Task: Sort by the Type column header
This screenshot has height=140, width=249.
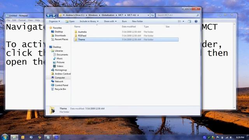Action: coord(146,27)
